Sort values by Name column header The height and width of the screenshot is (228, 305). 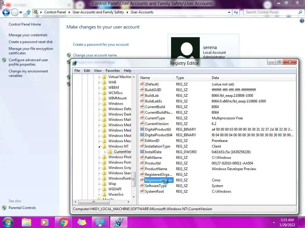click(156, 78)
